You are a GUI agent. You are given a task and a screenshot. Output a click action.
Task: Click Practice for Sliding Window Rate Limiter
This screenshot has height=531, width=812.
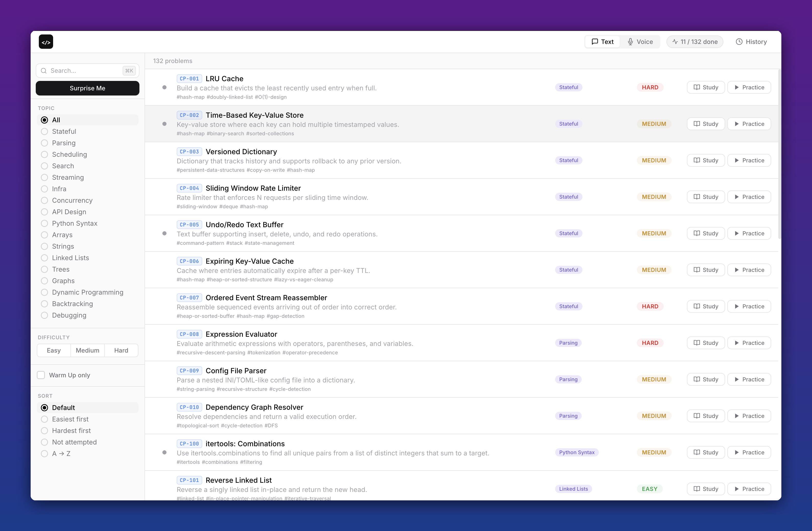(x=749, y=197)
